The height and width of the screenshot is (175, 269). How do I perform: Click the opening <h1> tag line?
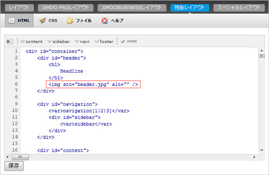click(x=54, y=65)
